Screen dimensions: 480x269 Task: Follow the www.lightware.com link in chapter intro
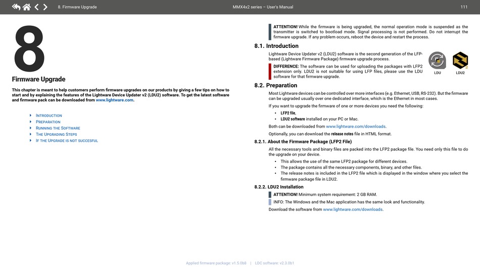pyautogui.click(x=115, y=100)
